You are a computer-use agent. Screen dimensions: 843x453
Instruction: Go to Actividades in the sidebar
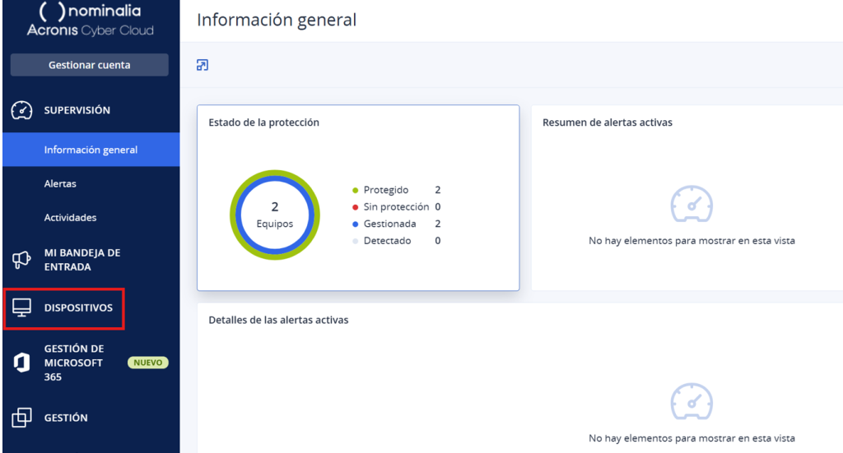point(70,218)
